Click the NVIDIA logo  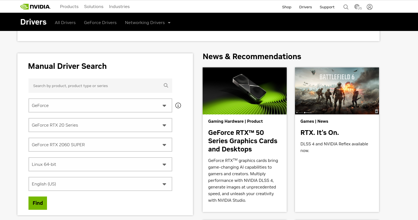[35, 7]
